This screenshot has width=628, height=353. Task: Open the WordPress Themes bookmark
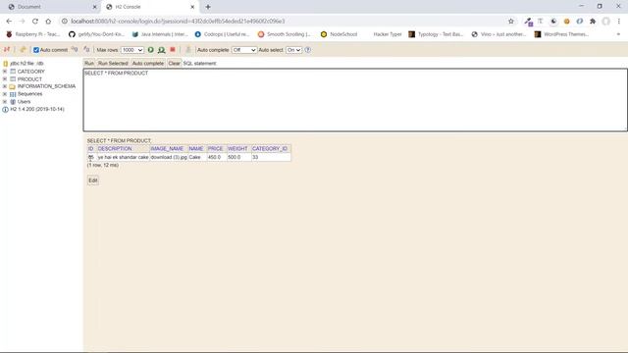(561, 34)
